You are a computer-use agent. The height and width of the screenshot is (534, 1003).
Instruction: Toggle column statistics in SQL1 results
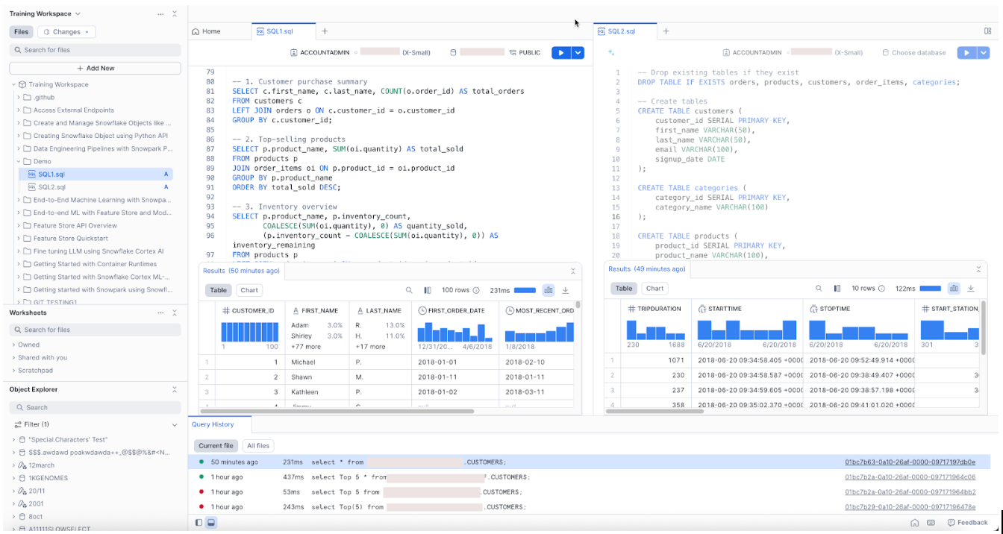pyautogui.click(x=549, y=289)
